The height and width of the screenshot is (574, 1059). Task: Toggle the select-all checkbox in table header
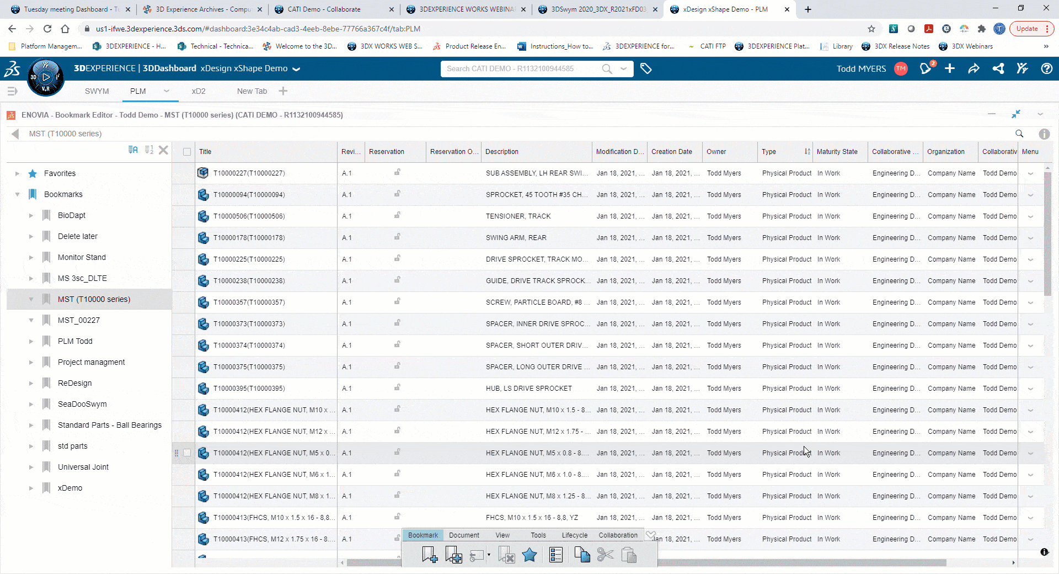click(x=187, y=152)
